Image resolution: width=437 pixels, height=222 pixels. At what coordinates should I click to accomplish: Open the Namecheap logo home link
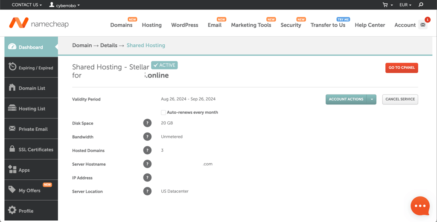pos(39,23)
